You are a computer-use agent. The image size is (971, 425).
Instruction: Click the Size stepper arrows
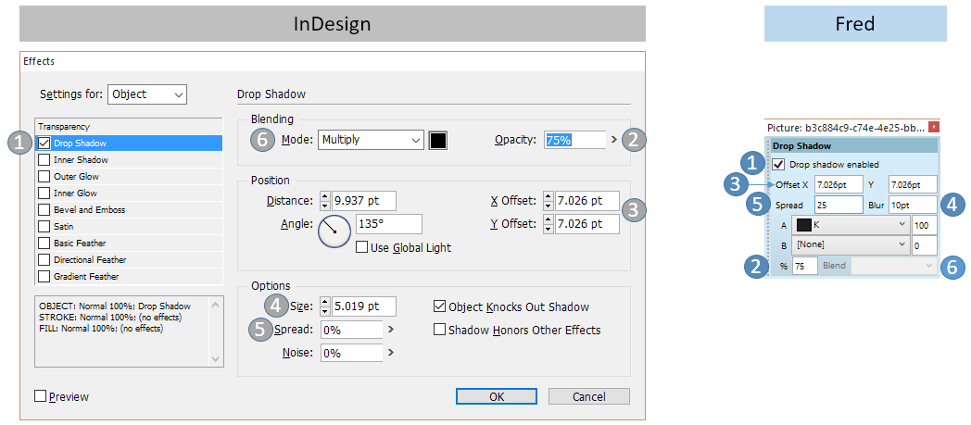tap(325, 306)
